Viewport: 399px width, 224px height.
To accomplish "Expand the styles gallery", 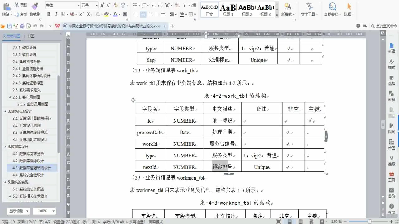I will [277, 15].
